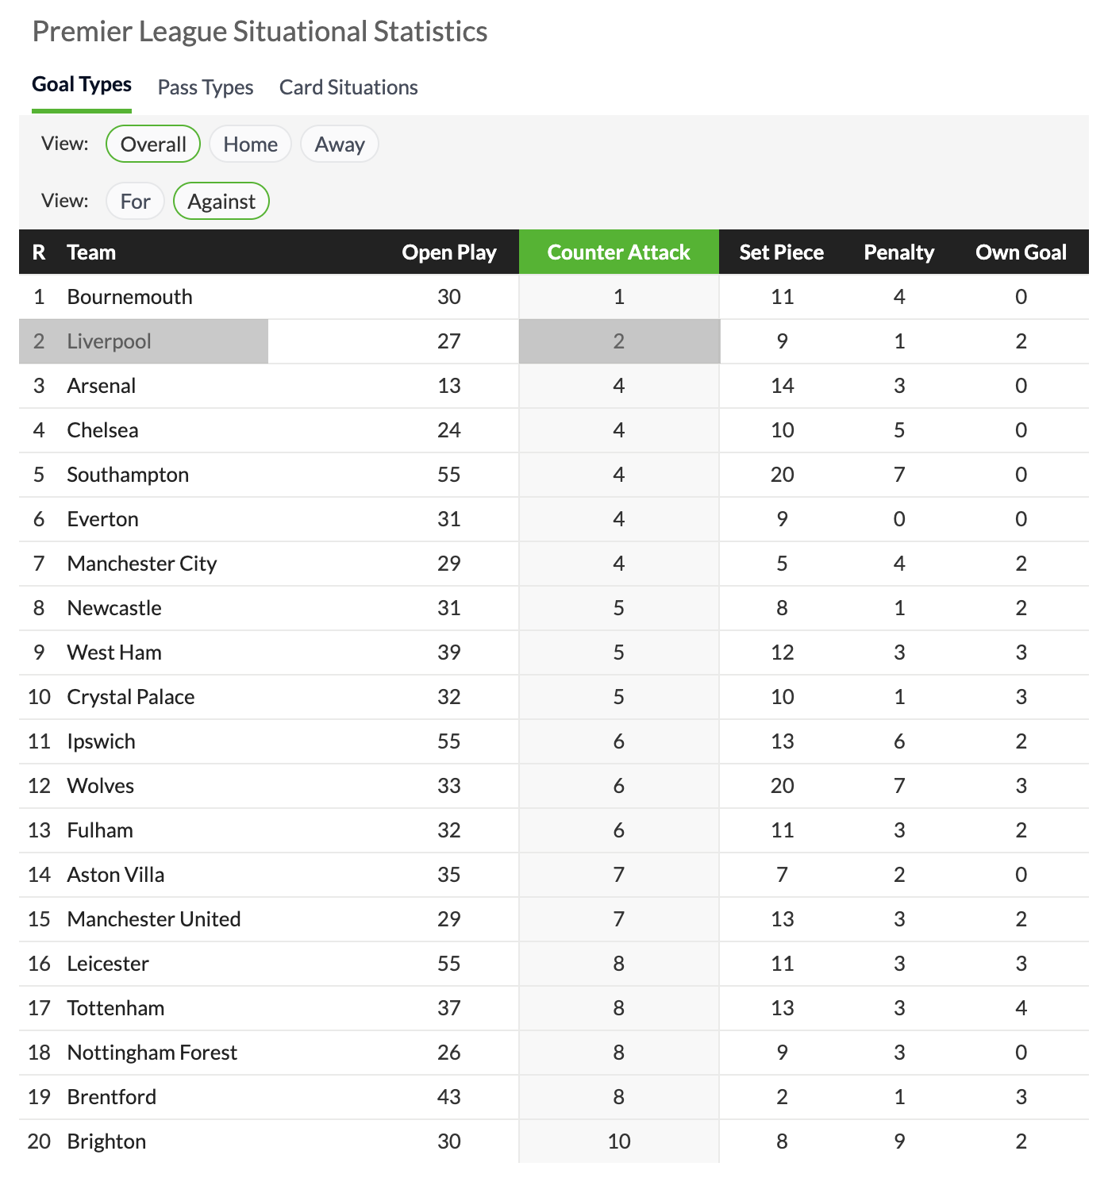Image resolution: width=1108 pixels, height=1178 pixels.
Task: Click the Brighton team name
Action: click(106, 1141)
